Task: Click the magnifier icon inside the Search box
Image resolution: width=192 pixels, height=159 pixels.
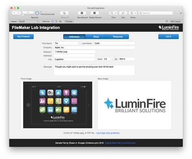Action: pos(141,13)
